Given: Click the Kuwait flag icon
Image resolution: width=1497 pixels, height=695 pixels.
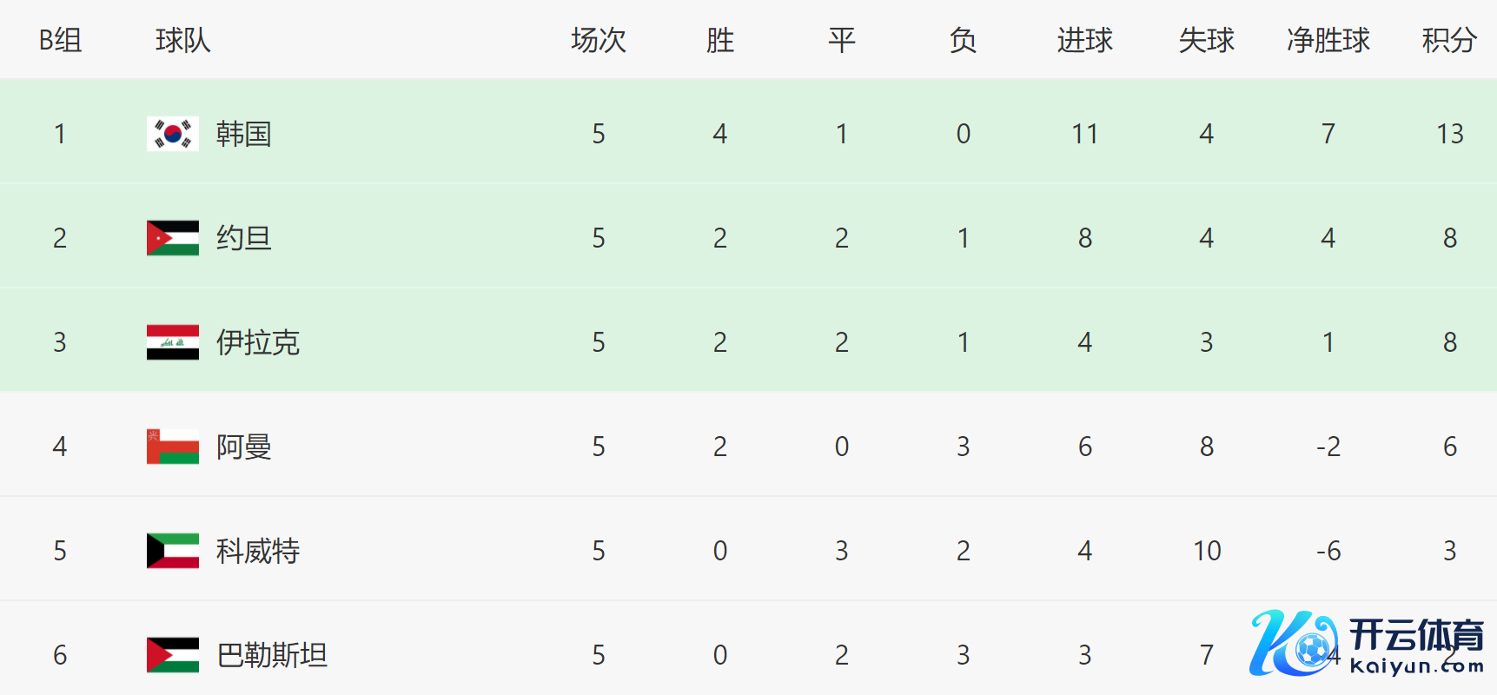Looking at the screenshot, I should [x=172, y=551].
